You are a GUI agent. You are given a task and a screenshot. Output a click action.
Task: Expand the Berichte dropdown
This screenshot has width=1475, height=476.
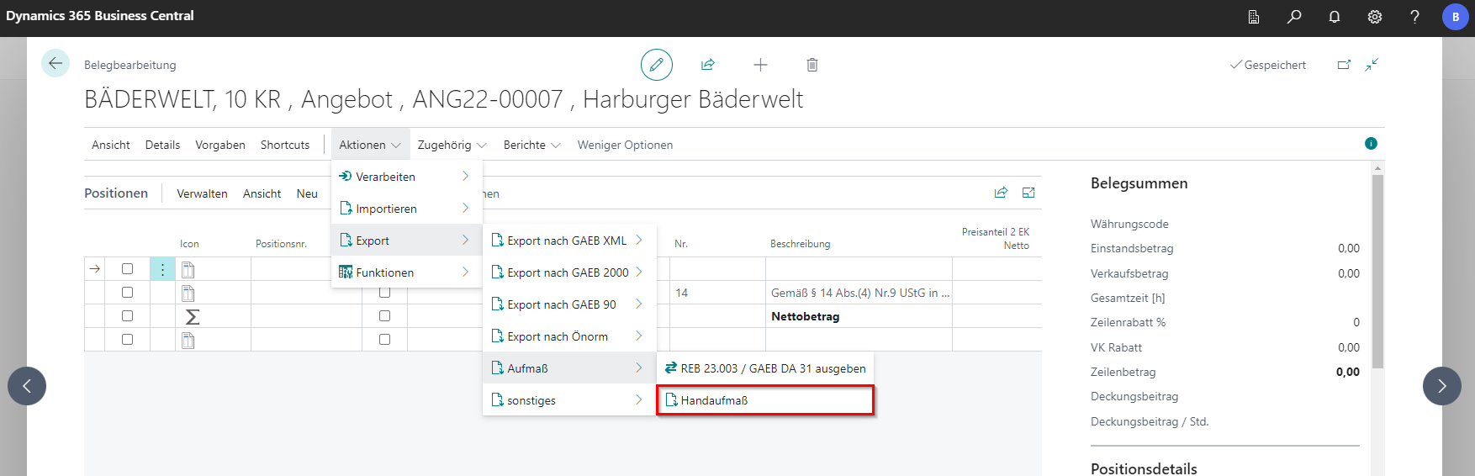(x=531, y=145)
